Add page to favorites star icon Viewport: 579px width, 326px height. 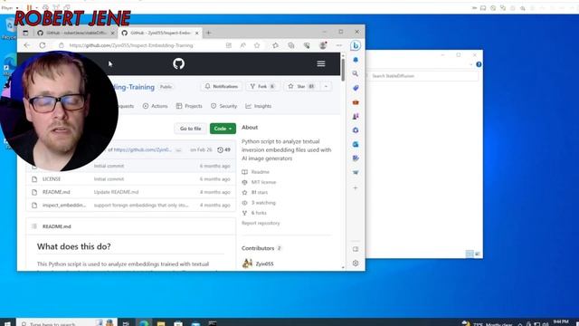pos(257,45)
